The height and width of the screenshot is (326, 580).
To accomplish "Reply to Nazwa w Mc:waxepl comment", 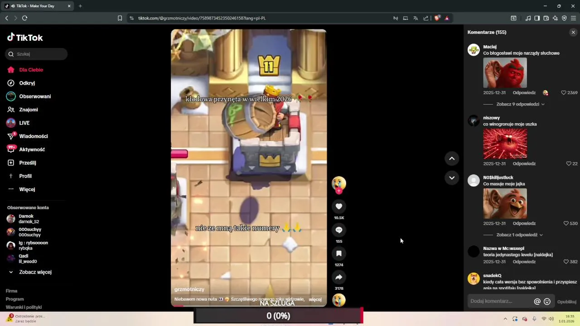I will [x=524, y=262].
